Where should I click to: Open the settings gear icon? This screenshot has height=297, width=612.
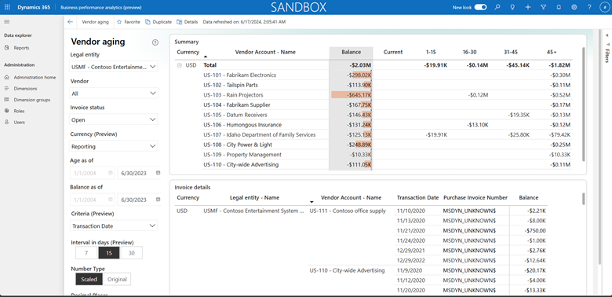[x=574, y=7]
